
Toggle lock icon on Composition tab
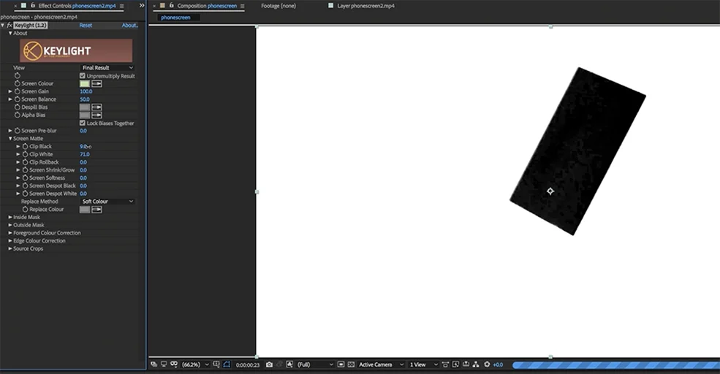point(171,6)
